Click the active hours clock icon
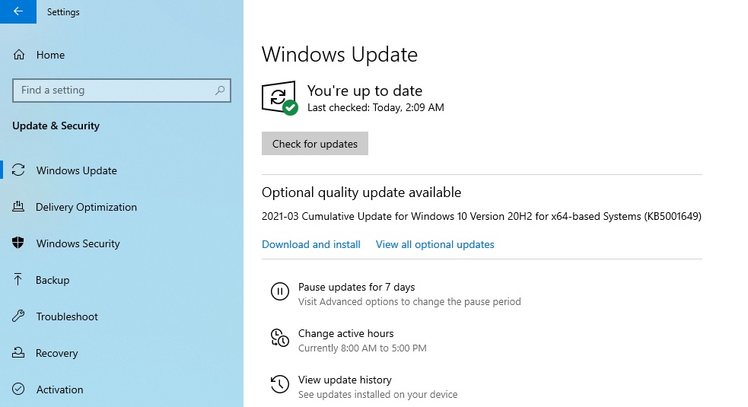Viewport: 748px width, 407px height. [280, 337]
